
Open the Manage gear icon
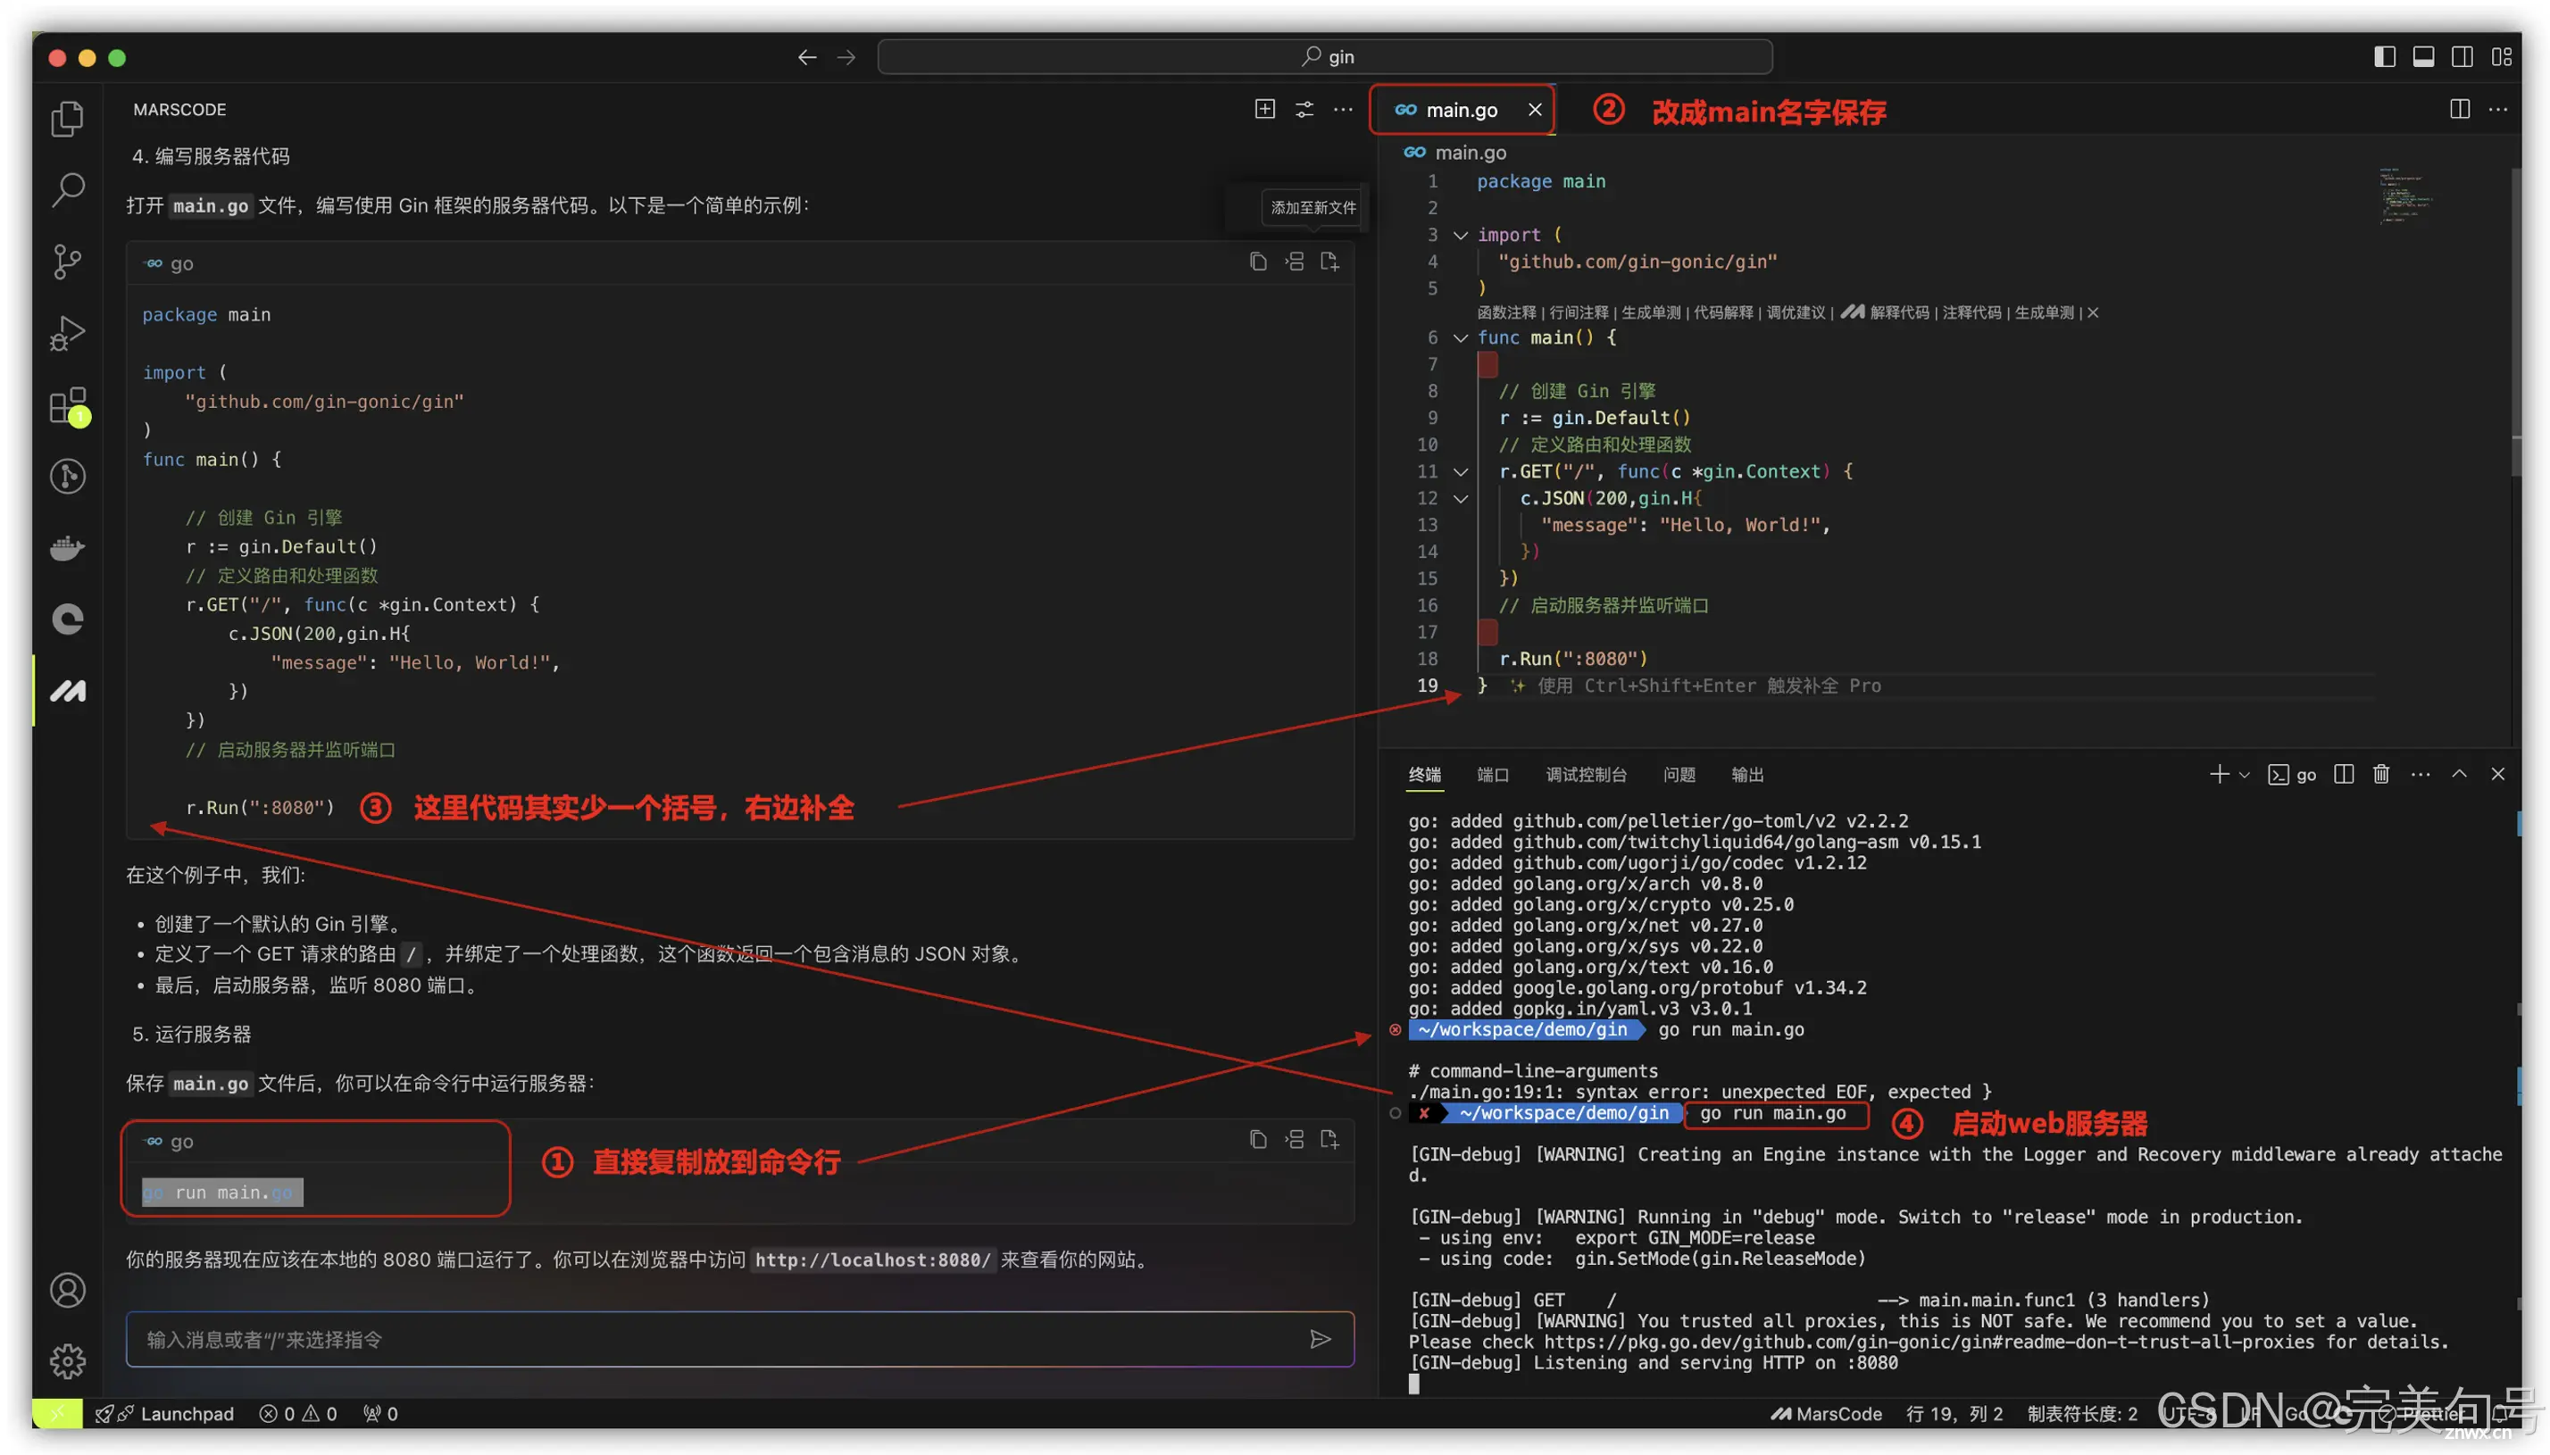[67, 1360]
